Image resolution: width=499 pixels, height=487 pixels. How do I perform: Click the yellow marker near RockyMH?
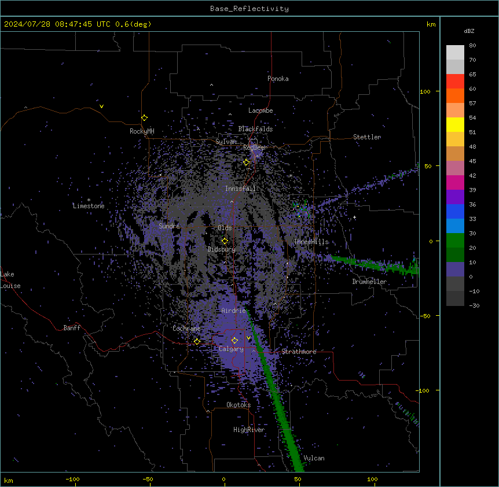pyautogui.click(x=144, y=118)
